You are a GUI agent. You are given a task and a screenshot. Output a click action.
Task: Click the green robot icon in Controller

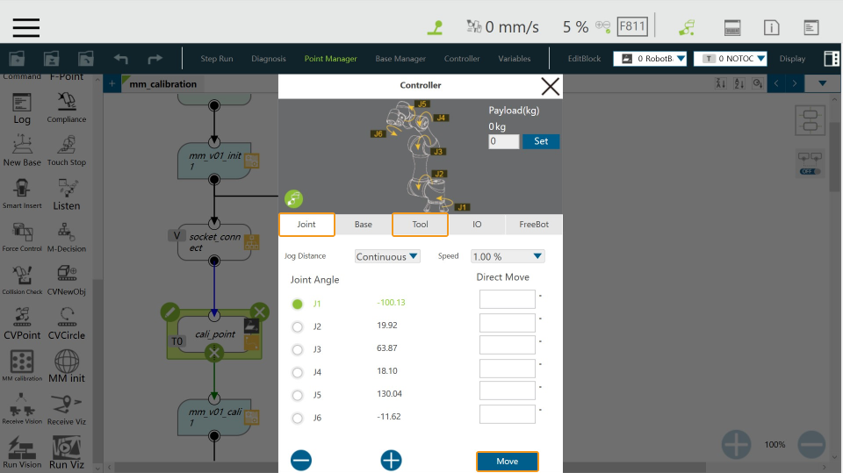[293, 199]
